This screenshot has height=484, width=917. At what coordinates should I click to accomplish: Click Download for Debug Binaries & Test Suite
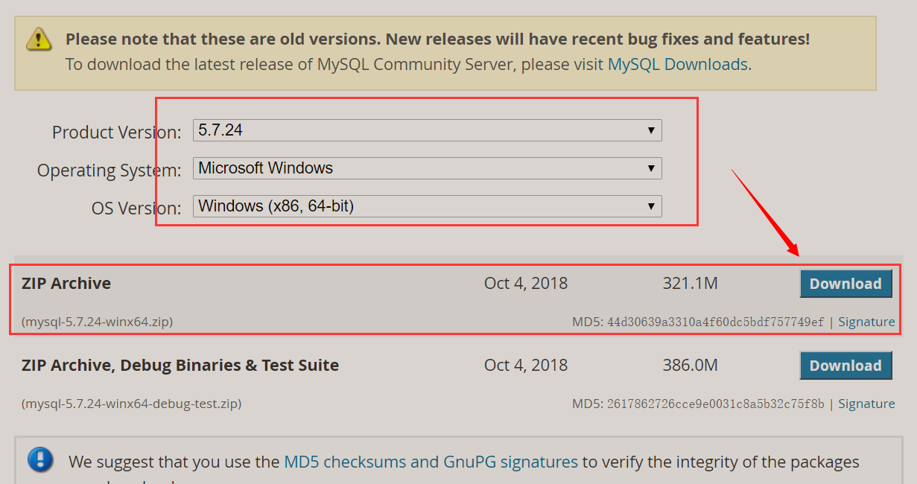[x=845, y=366]
